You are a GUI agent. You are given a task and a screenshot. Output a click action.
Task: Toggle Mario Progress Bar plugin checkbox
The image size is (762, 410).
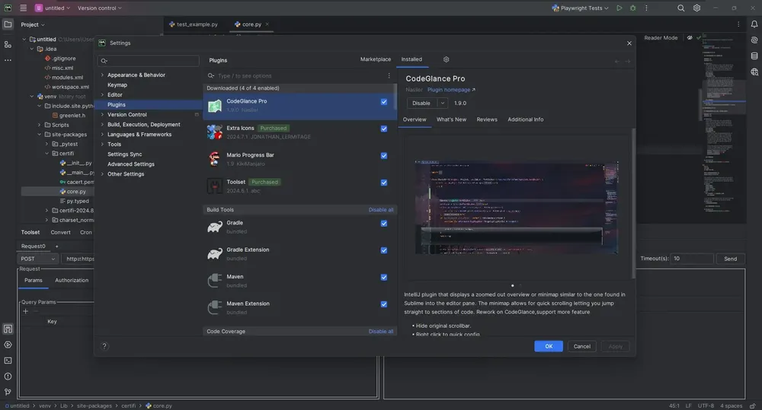[384, 156]
